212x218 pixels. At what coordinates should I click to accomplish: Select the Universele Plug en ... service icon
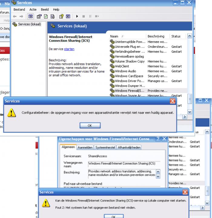click(112, 47)
